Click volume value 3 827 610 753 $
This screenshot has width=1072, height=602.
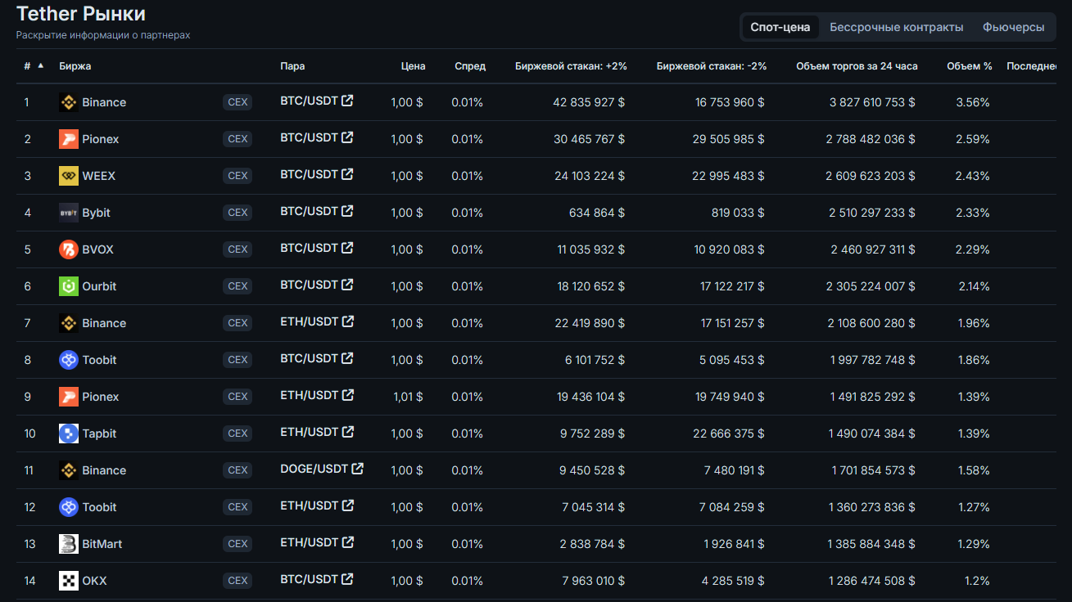coord(872,102)
